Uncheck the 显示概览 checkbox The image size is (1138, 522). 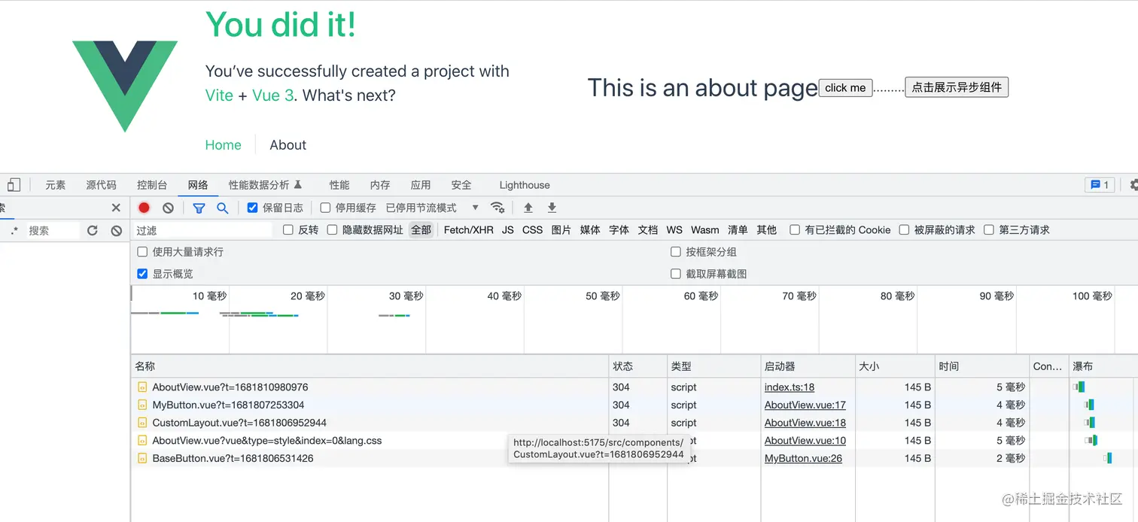[x=142, y=274]
